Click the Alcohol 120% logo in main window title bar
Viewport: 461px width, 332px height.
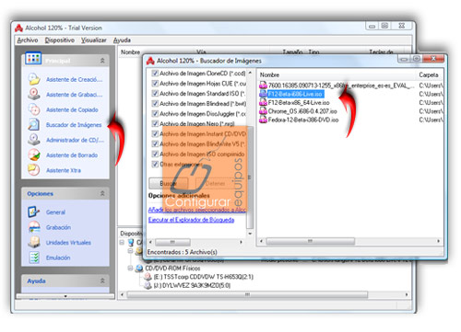(x=19, y=28)
